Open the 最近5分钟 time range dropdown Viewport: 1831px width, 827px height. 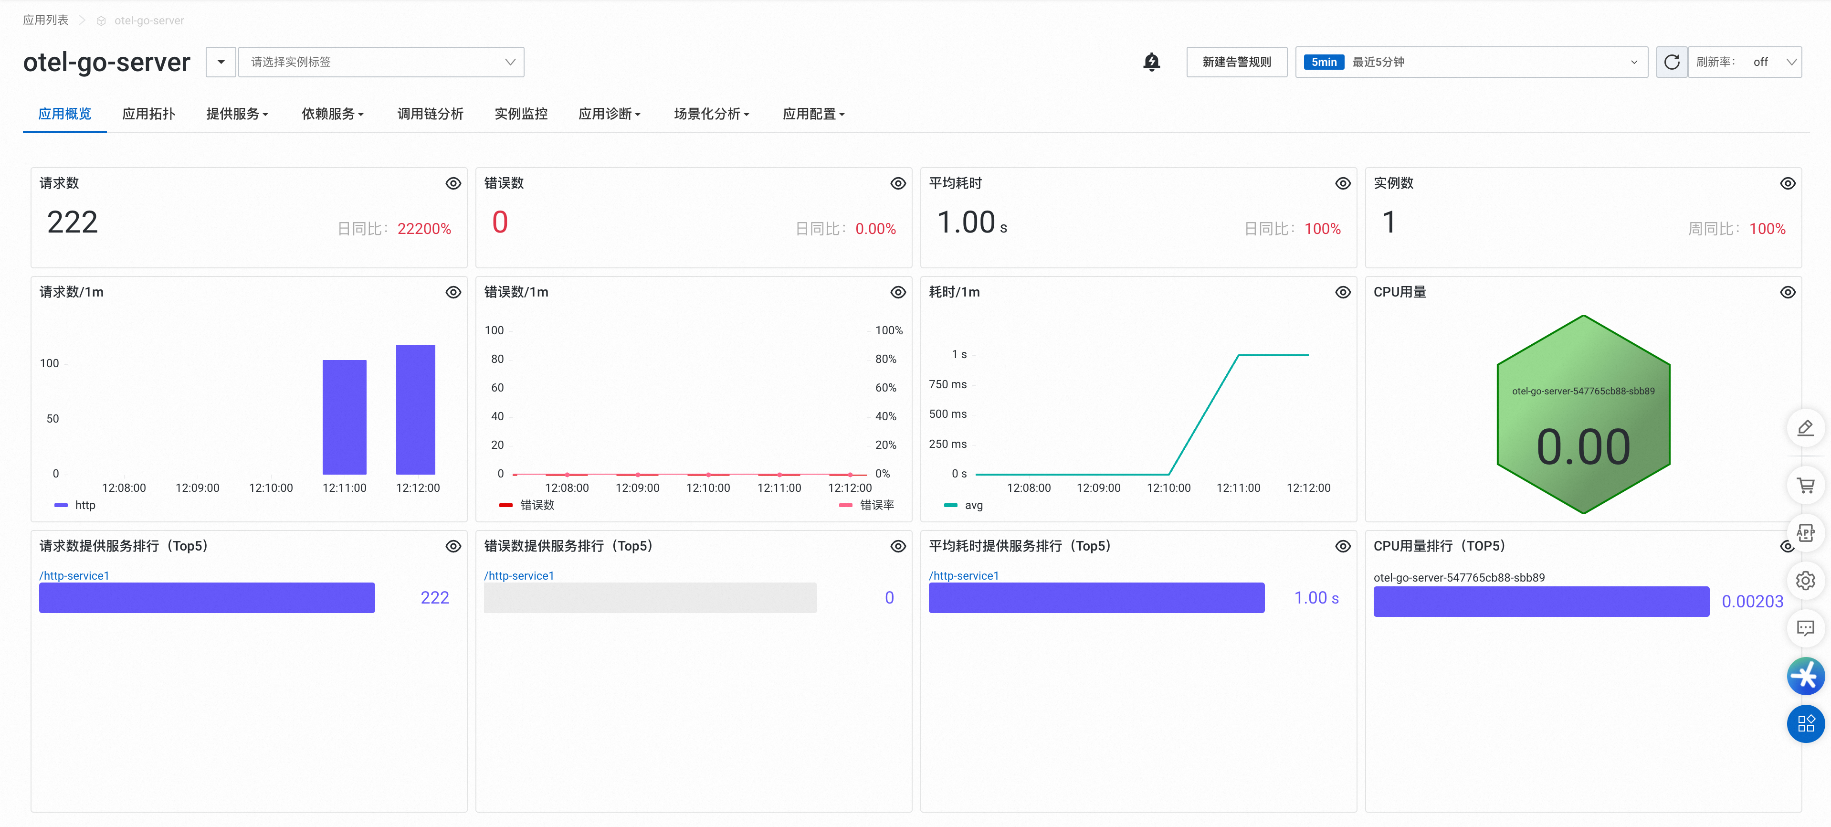click(1471, 62)
